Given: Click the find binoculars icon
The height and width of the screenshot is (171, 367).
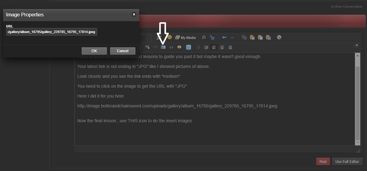Looking at the screenshot, I should [204, 37].
